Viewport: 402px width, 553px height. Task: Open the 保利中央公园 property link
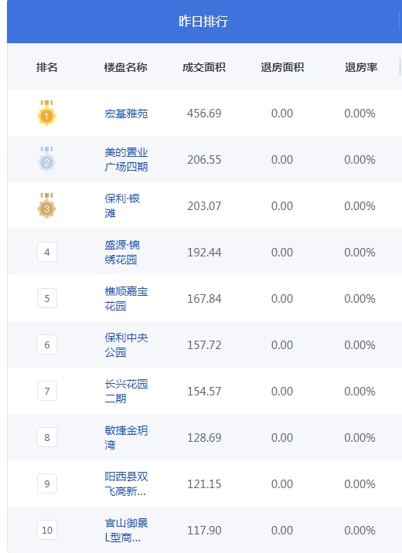point(126,344)
